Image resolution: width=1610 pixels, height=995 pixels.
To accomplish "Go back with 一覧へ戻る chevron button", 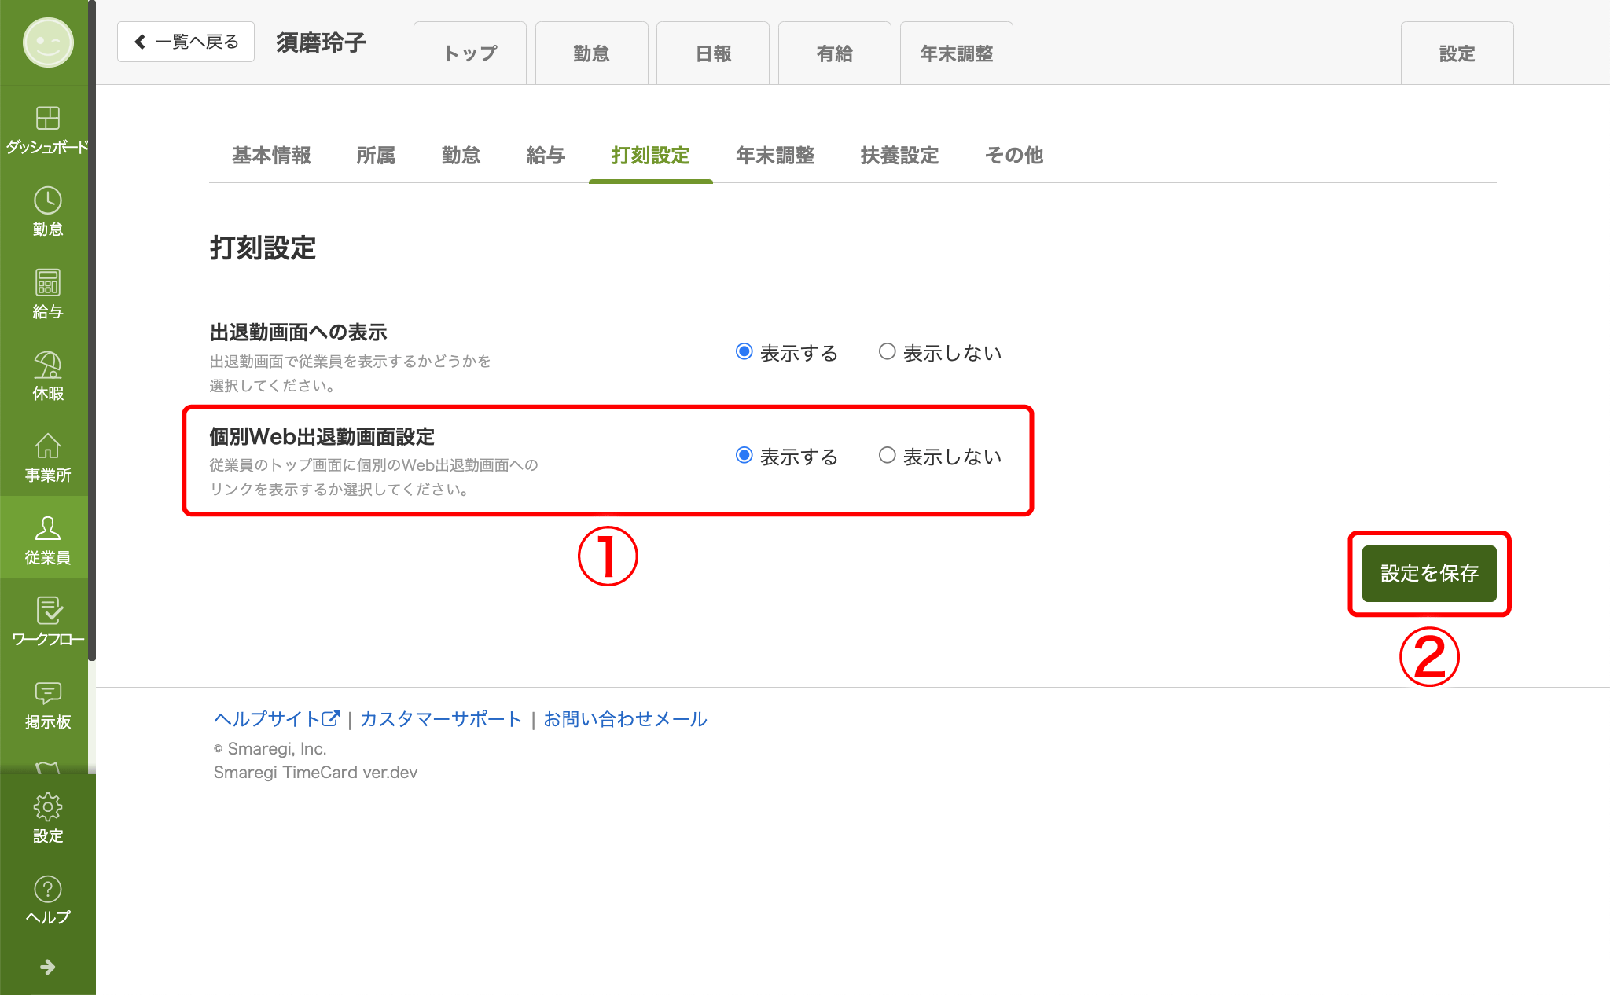I will 186,42.
